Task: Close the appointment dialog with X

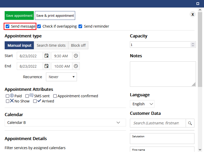Action: point(193,14)
